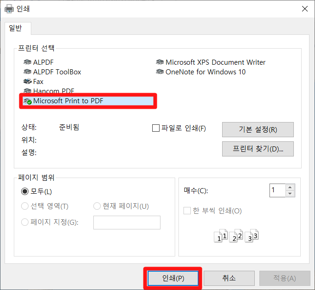
Task: Click the Fax printer name text
Action: click(38, 81)
